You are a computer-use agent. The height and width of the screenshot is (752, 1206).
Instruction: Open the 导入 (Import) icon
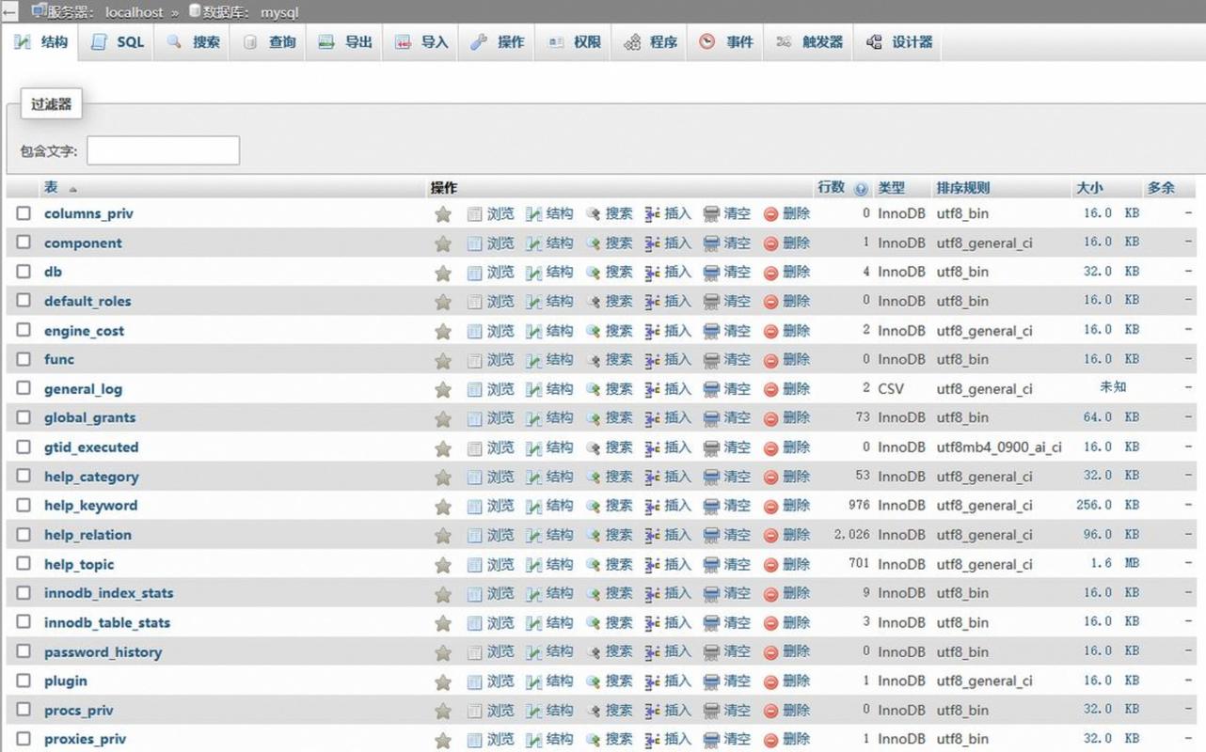click(x=403, y=41)
